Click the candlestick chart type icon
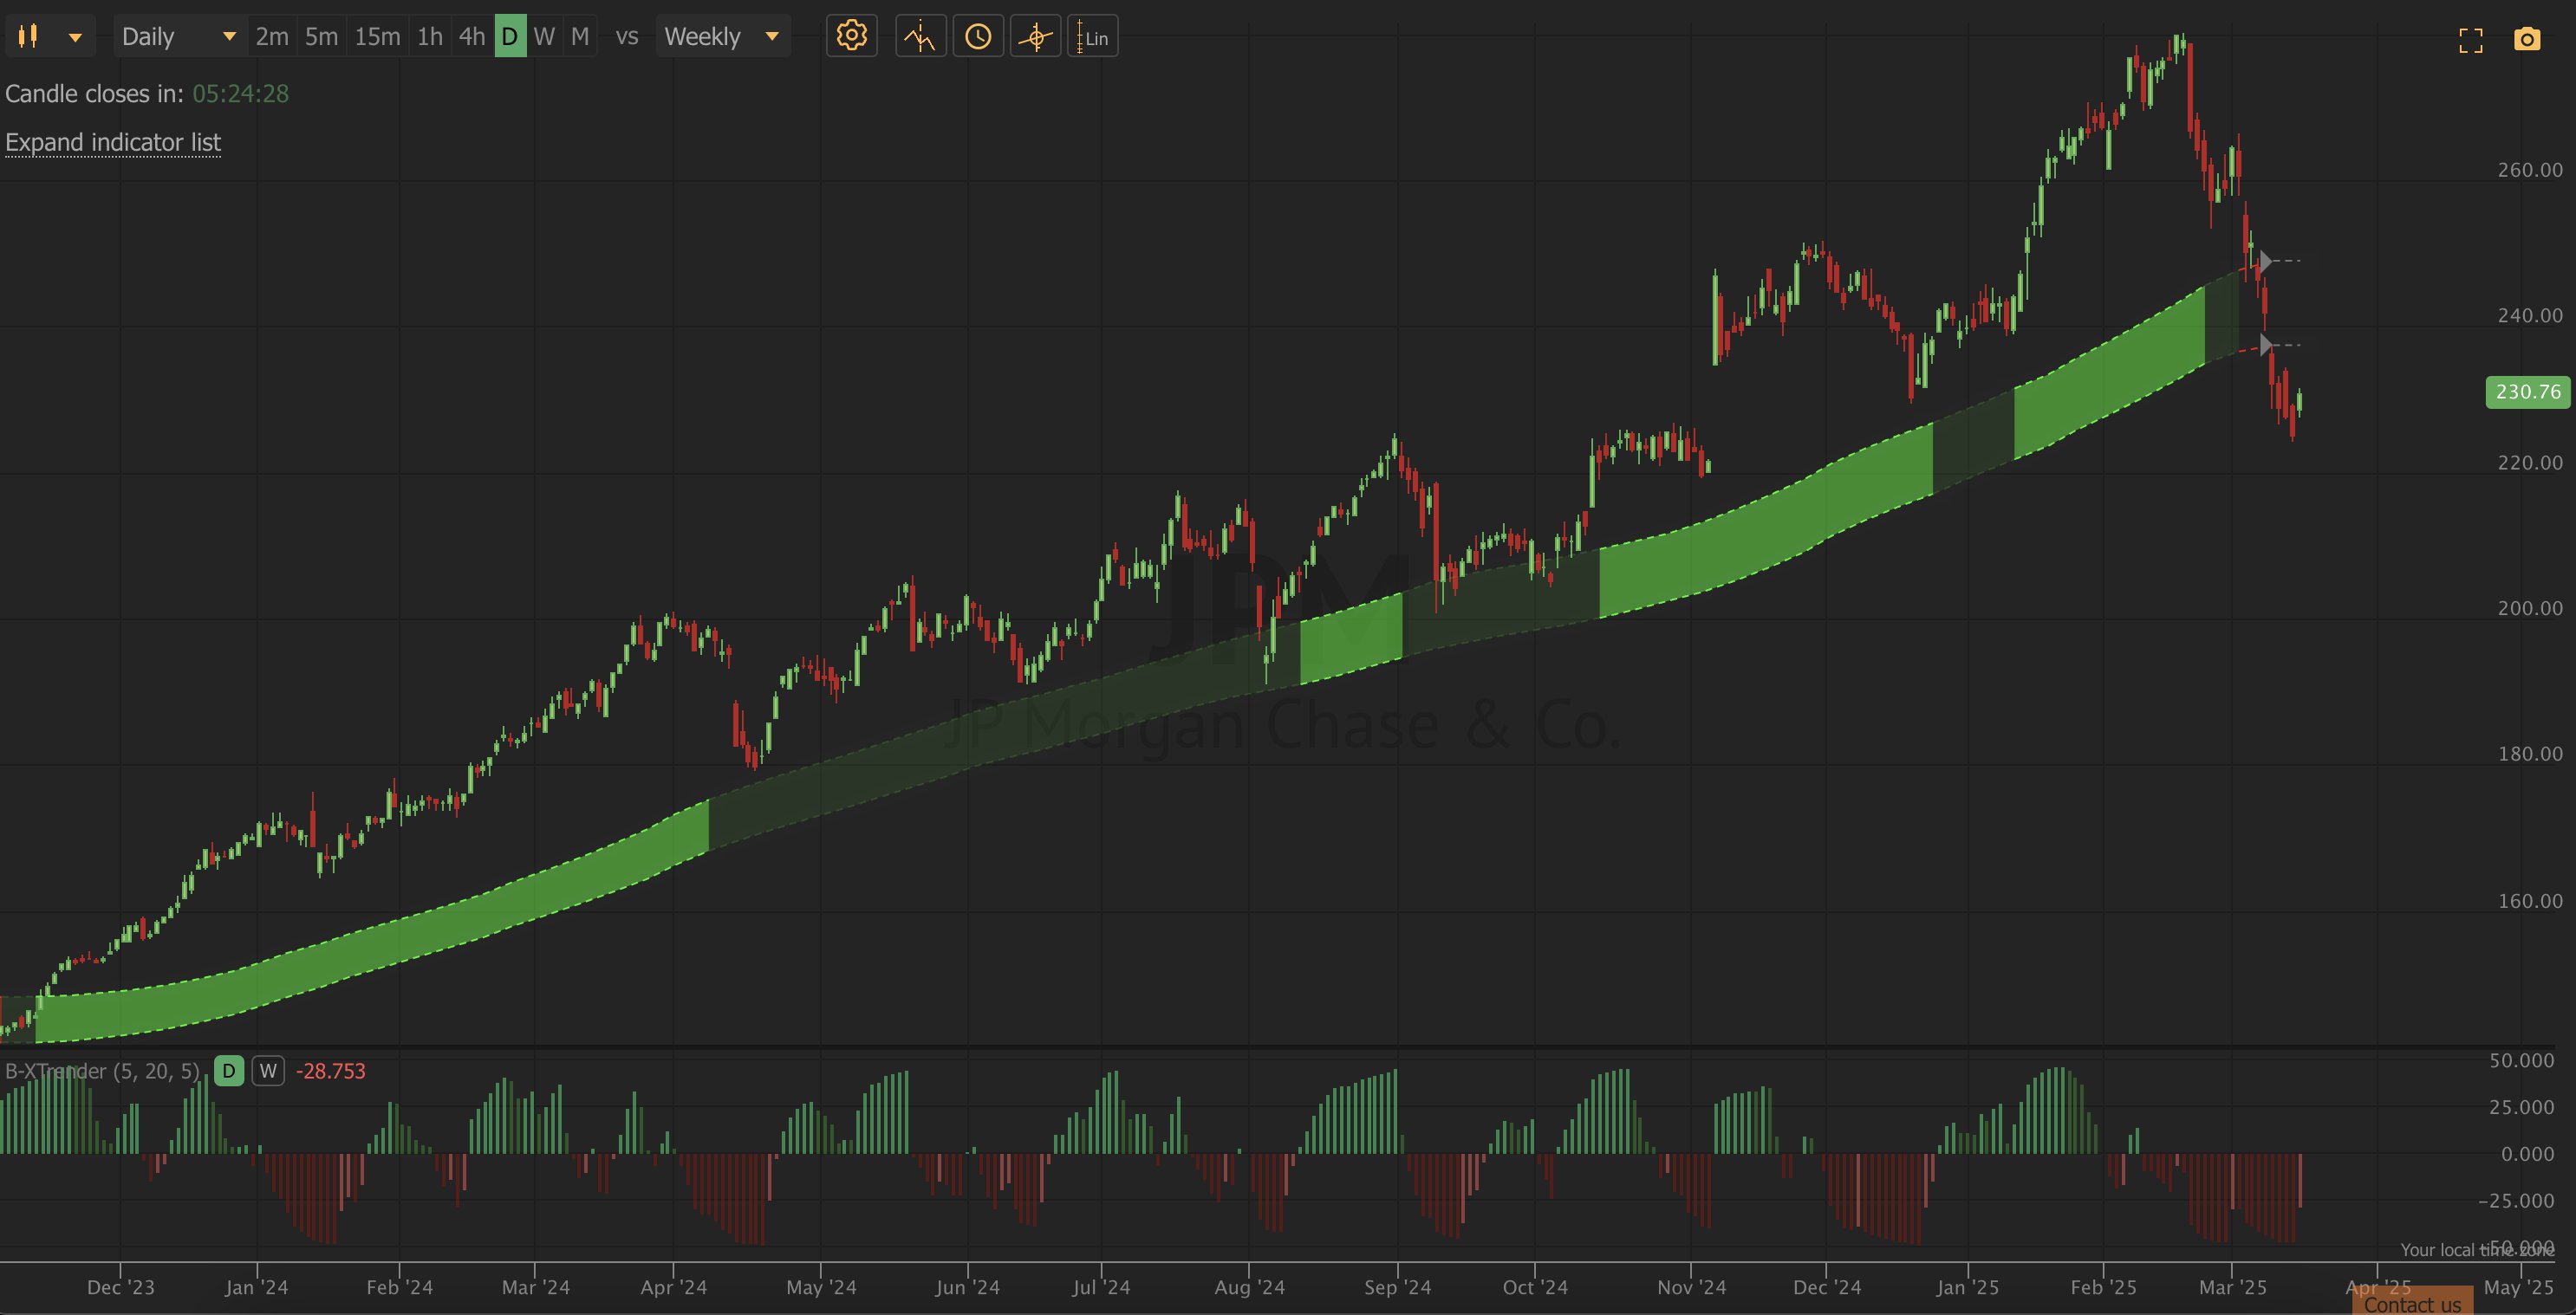This screenshot has width=2576, height=1315. coord(29,37)
